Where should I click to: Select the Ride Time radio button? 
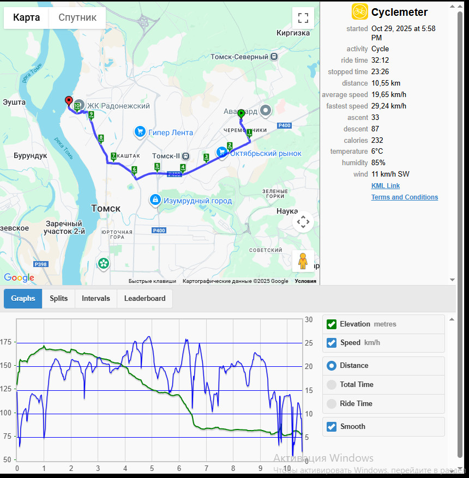point(332,404)
